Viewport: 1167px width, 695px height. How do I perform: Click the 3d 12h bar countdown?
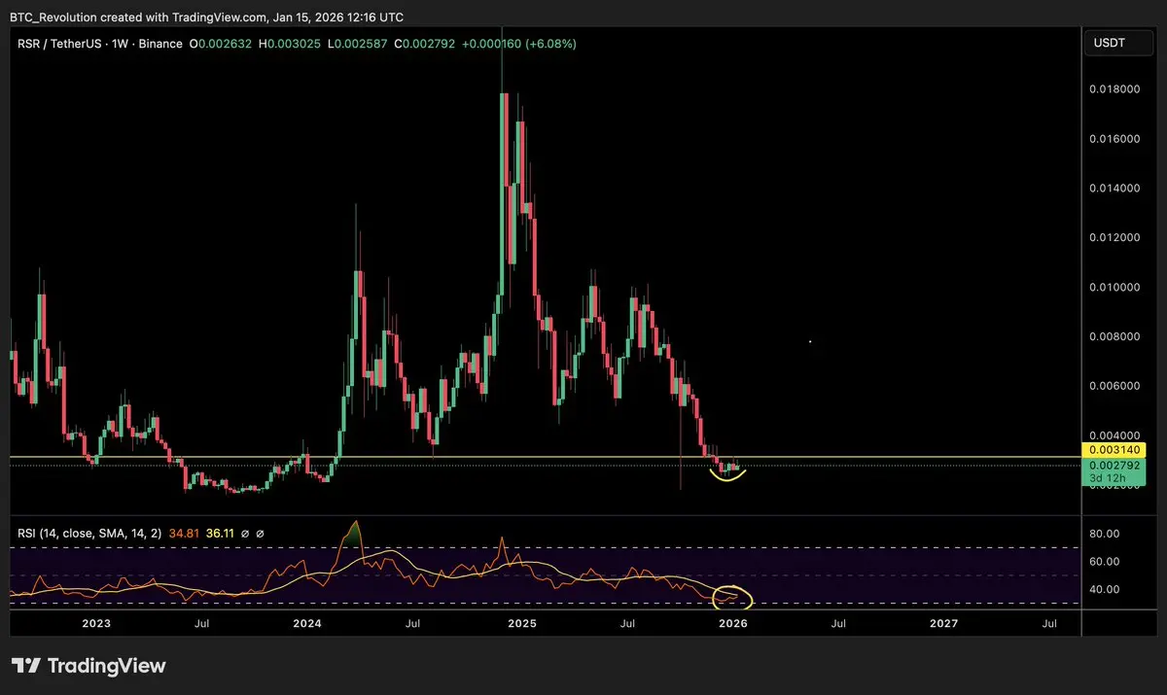click(1108, 479)
